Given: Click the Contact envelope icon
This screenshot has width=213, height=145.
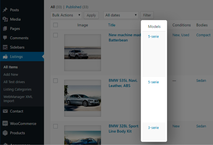Looking at the screenshot, I should [x=5, y=111].
